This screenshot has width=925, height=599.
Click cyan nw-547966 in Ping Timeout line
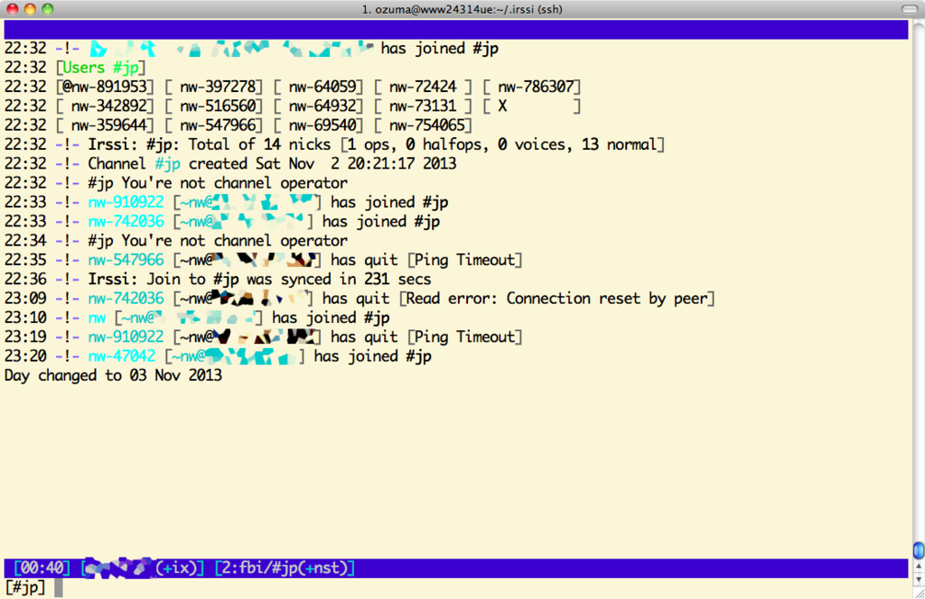126,260
